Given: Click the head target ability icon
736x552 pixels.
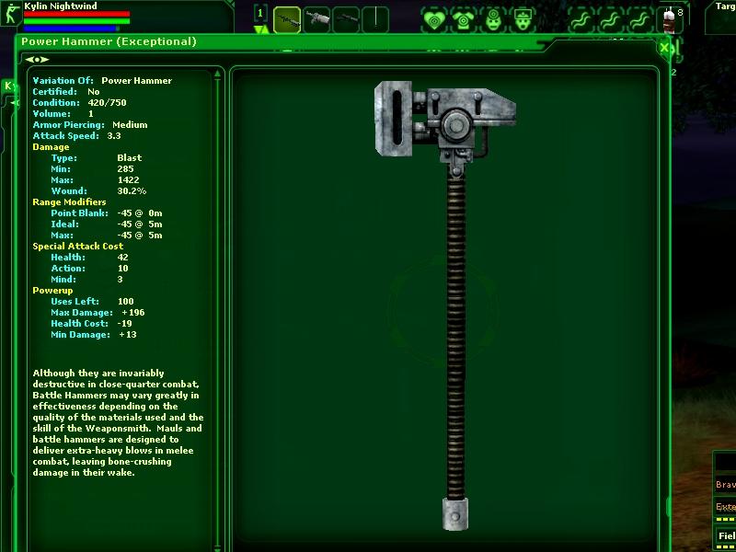Looking at the screenshot, I should point(492,20).
